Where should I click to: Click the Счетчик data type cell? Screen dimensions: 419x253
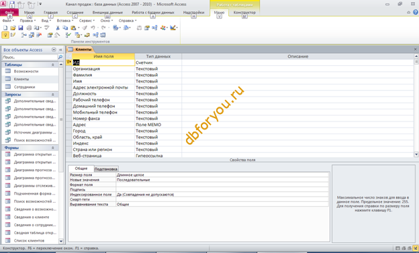pyautogui.click(x=158, y=63)
